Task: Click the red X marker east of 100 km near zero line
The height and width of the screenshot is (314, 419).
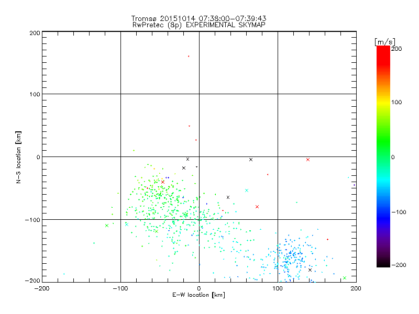Action: pos(308,160)
